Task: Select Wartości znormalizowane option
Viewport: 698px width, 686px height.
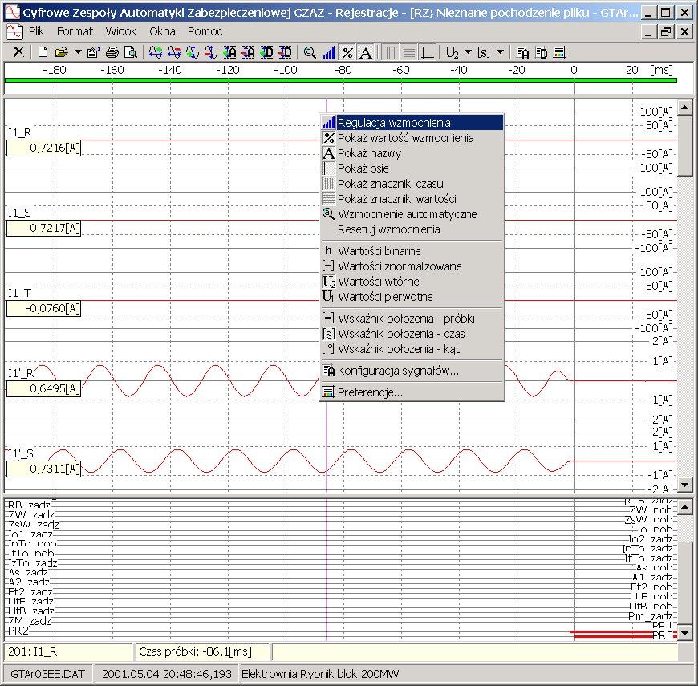Action: coord(412,266)
